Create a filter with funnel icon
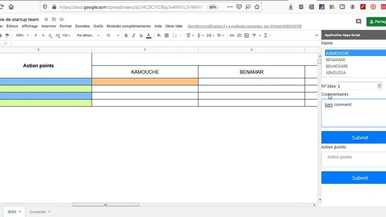This screenshot has width=386, height=217. coord(254,36)
